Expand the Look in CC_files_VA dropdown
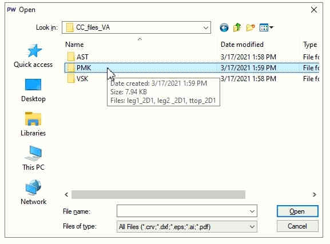The image size is (330, 244). pos(206,27)
